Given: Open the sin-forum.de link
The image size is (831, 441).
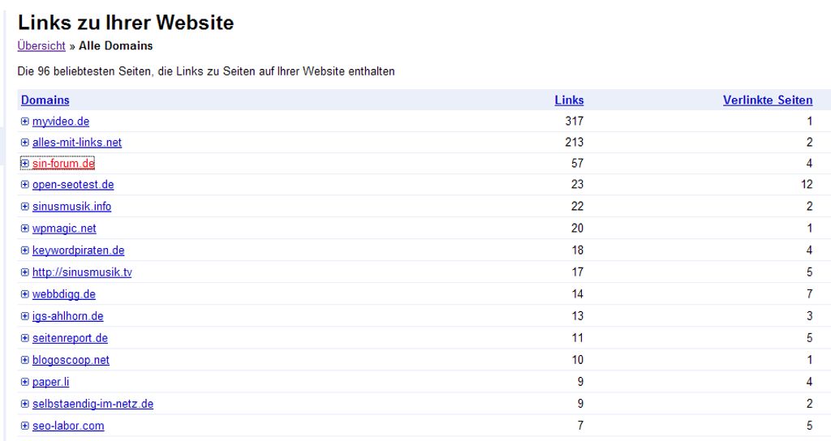Looking at the screenshot, I should (x=63, y=164).
